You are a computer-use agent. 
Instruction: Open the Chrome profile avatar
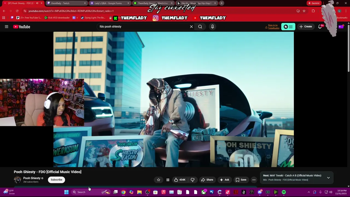[339, 11]
